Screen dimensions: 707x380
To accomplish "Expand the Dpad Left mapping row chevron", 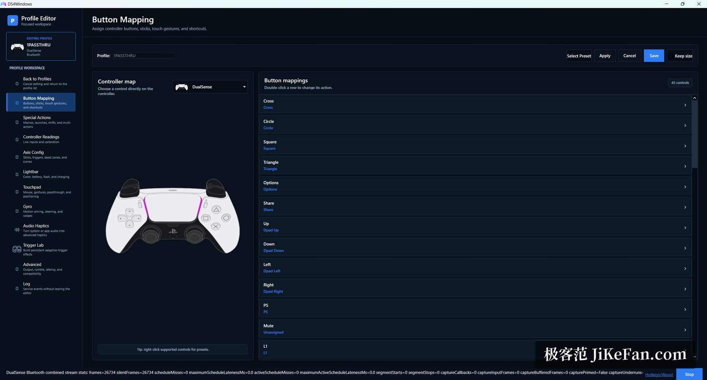I will (685, 269).
